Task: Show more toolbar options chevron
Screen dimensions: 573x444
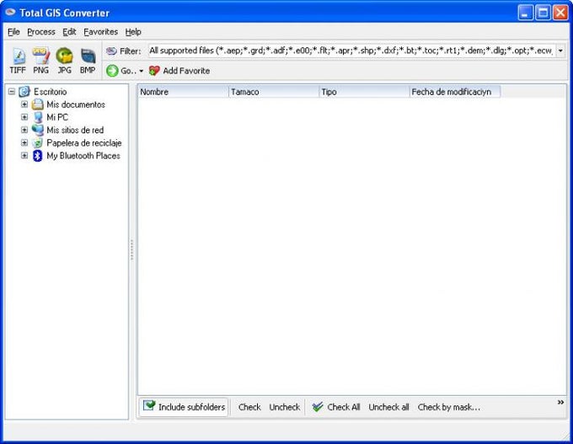Action: pos(560,403)
